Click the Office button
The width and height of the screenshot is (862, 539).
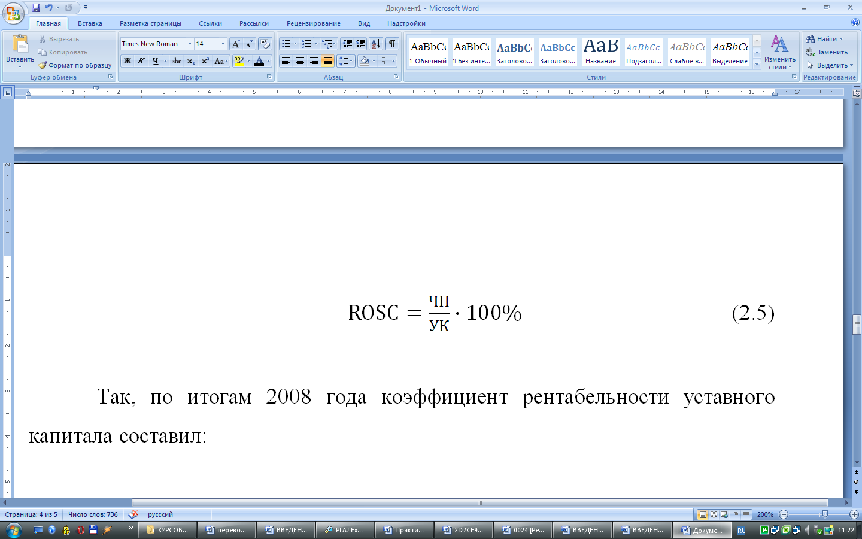13,13
